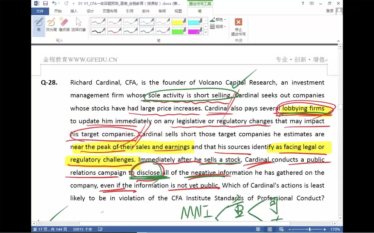Open the proofing check icon in status bar

point(100,229)
